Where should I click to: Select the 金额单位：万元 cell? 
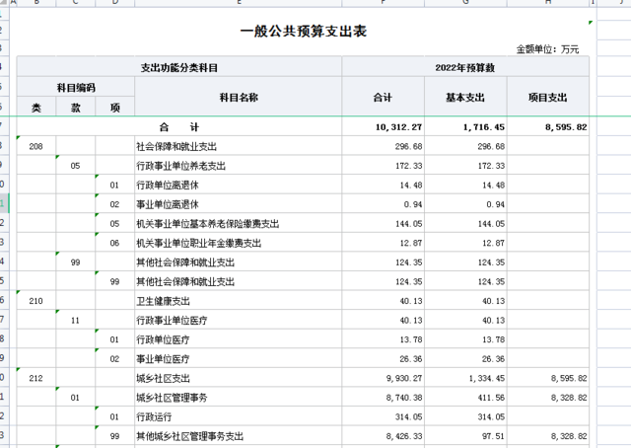(547, 48)
